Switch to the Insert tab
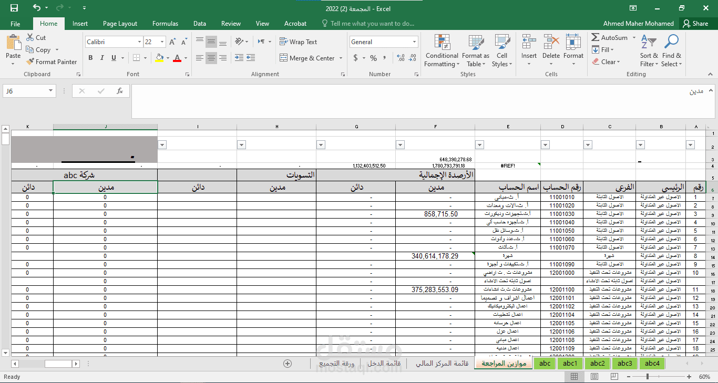 click(80, 24)
